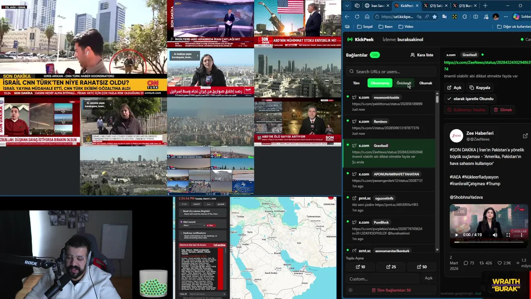This screenshot has width=531, height=299.
Task: Open tweet video more options menu
Action: (x=521, y=235)
